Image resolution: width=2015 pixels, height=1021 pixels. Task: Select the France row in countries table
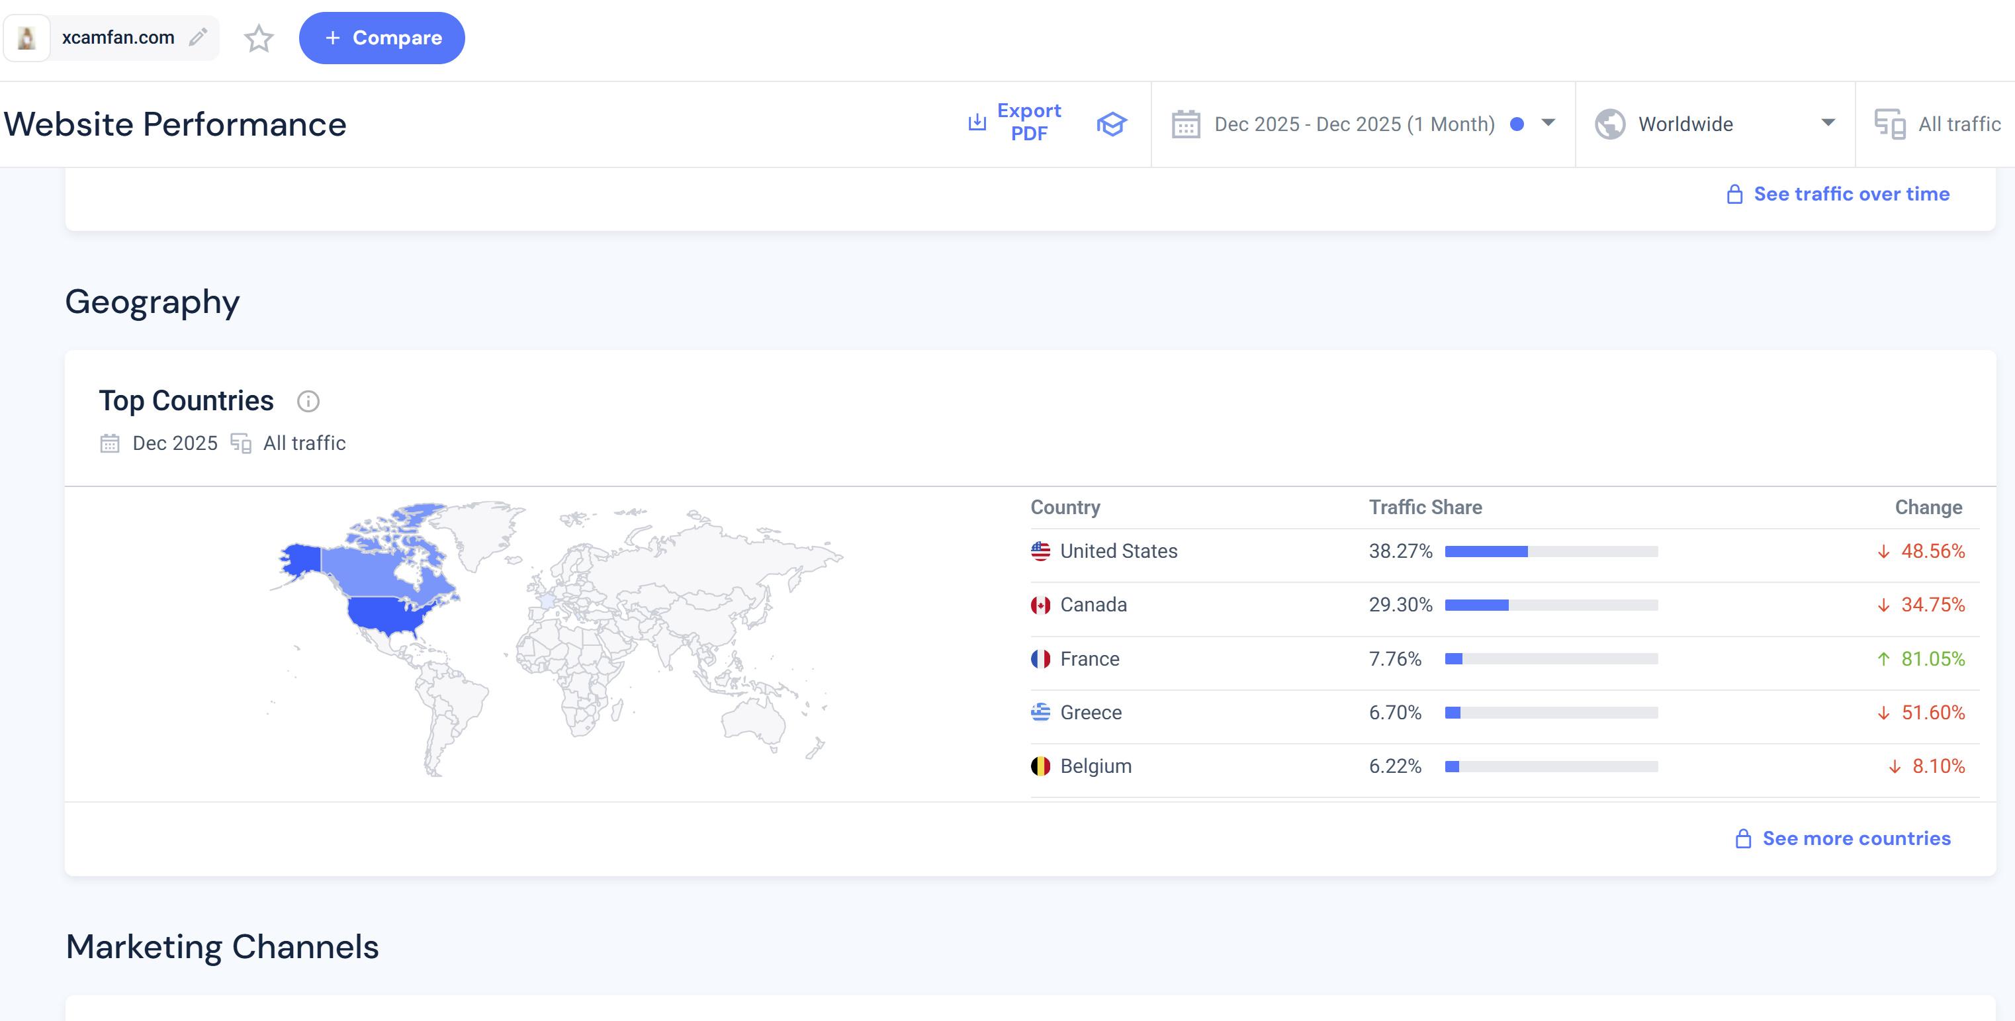point(1089,660)
